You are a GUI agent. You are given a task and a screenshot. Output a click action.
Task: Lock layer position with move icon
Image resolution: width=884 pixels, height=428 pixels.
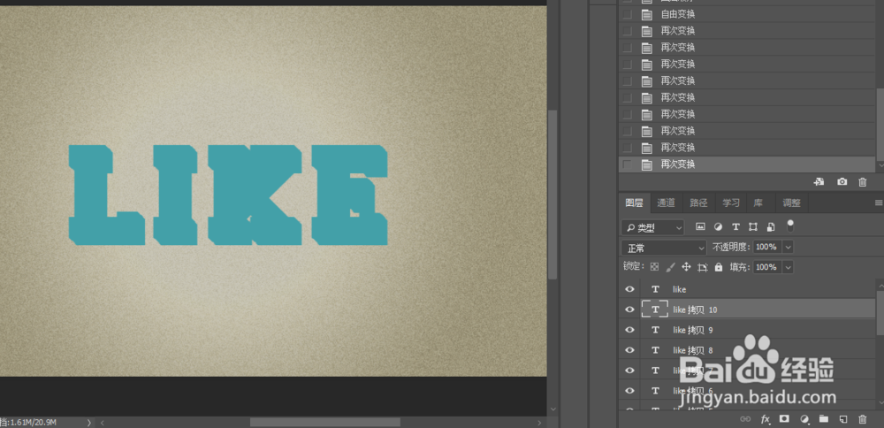click(x=686, y=267)
